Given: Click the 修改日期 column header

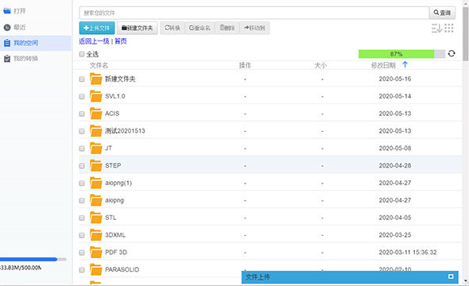Looking at the screenshot, I should coord(383,65).
